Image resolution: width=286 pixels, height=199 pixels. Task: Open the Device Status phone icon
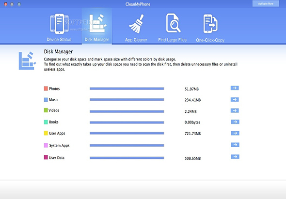[x=59, y=24]
